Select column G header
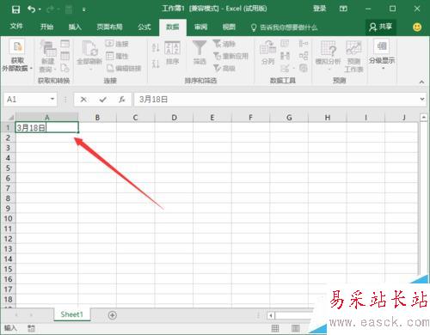Screen dimensions: 430x335 pyautogui.click(x=289, y=118)
